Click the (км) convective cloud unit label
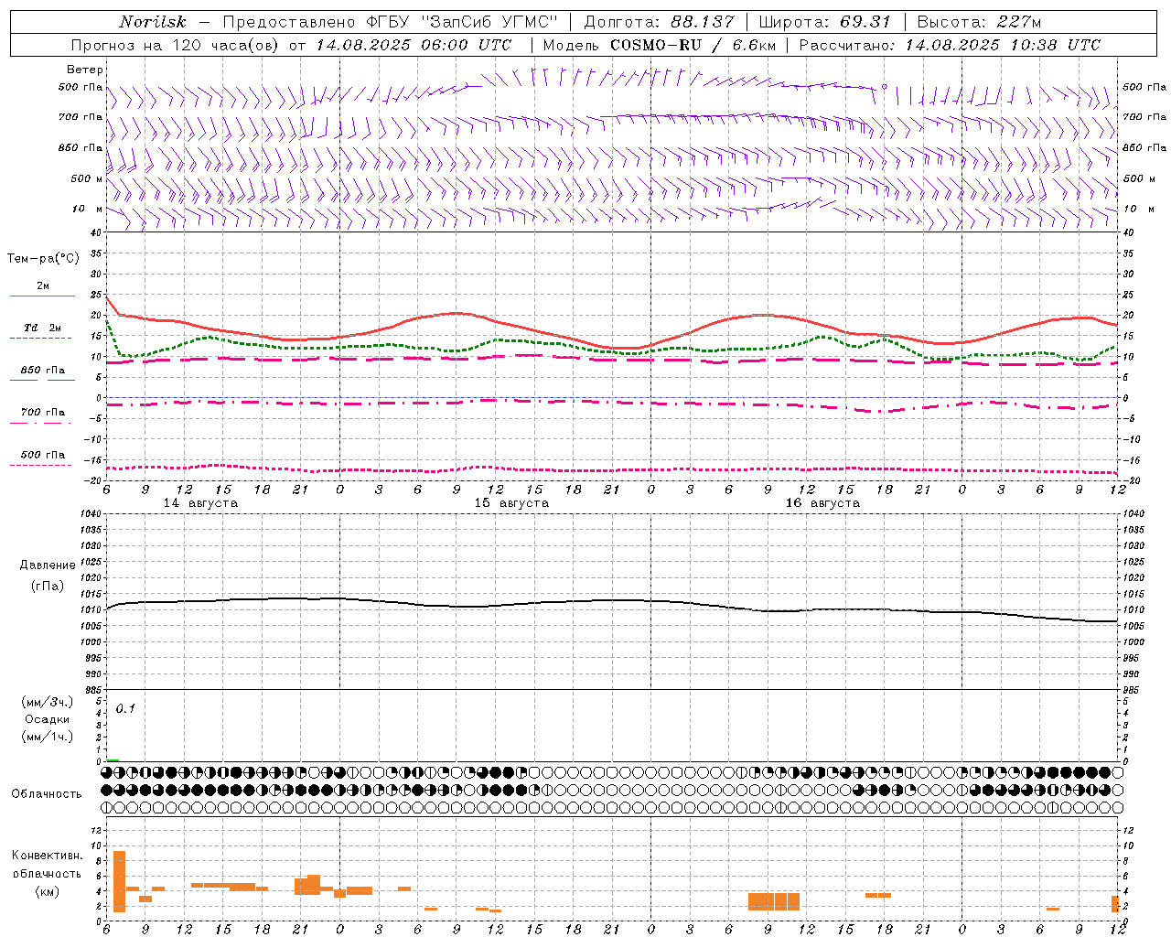1171x937 pixels. coord(48,891)
